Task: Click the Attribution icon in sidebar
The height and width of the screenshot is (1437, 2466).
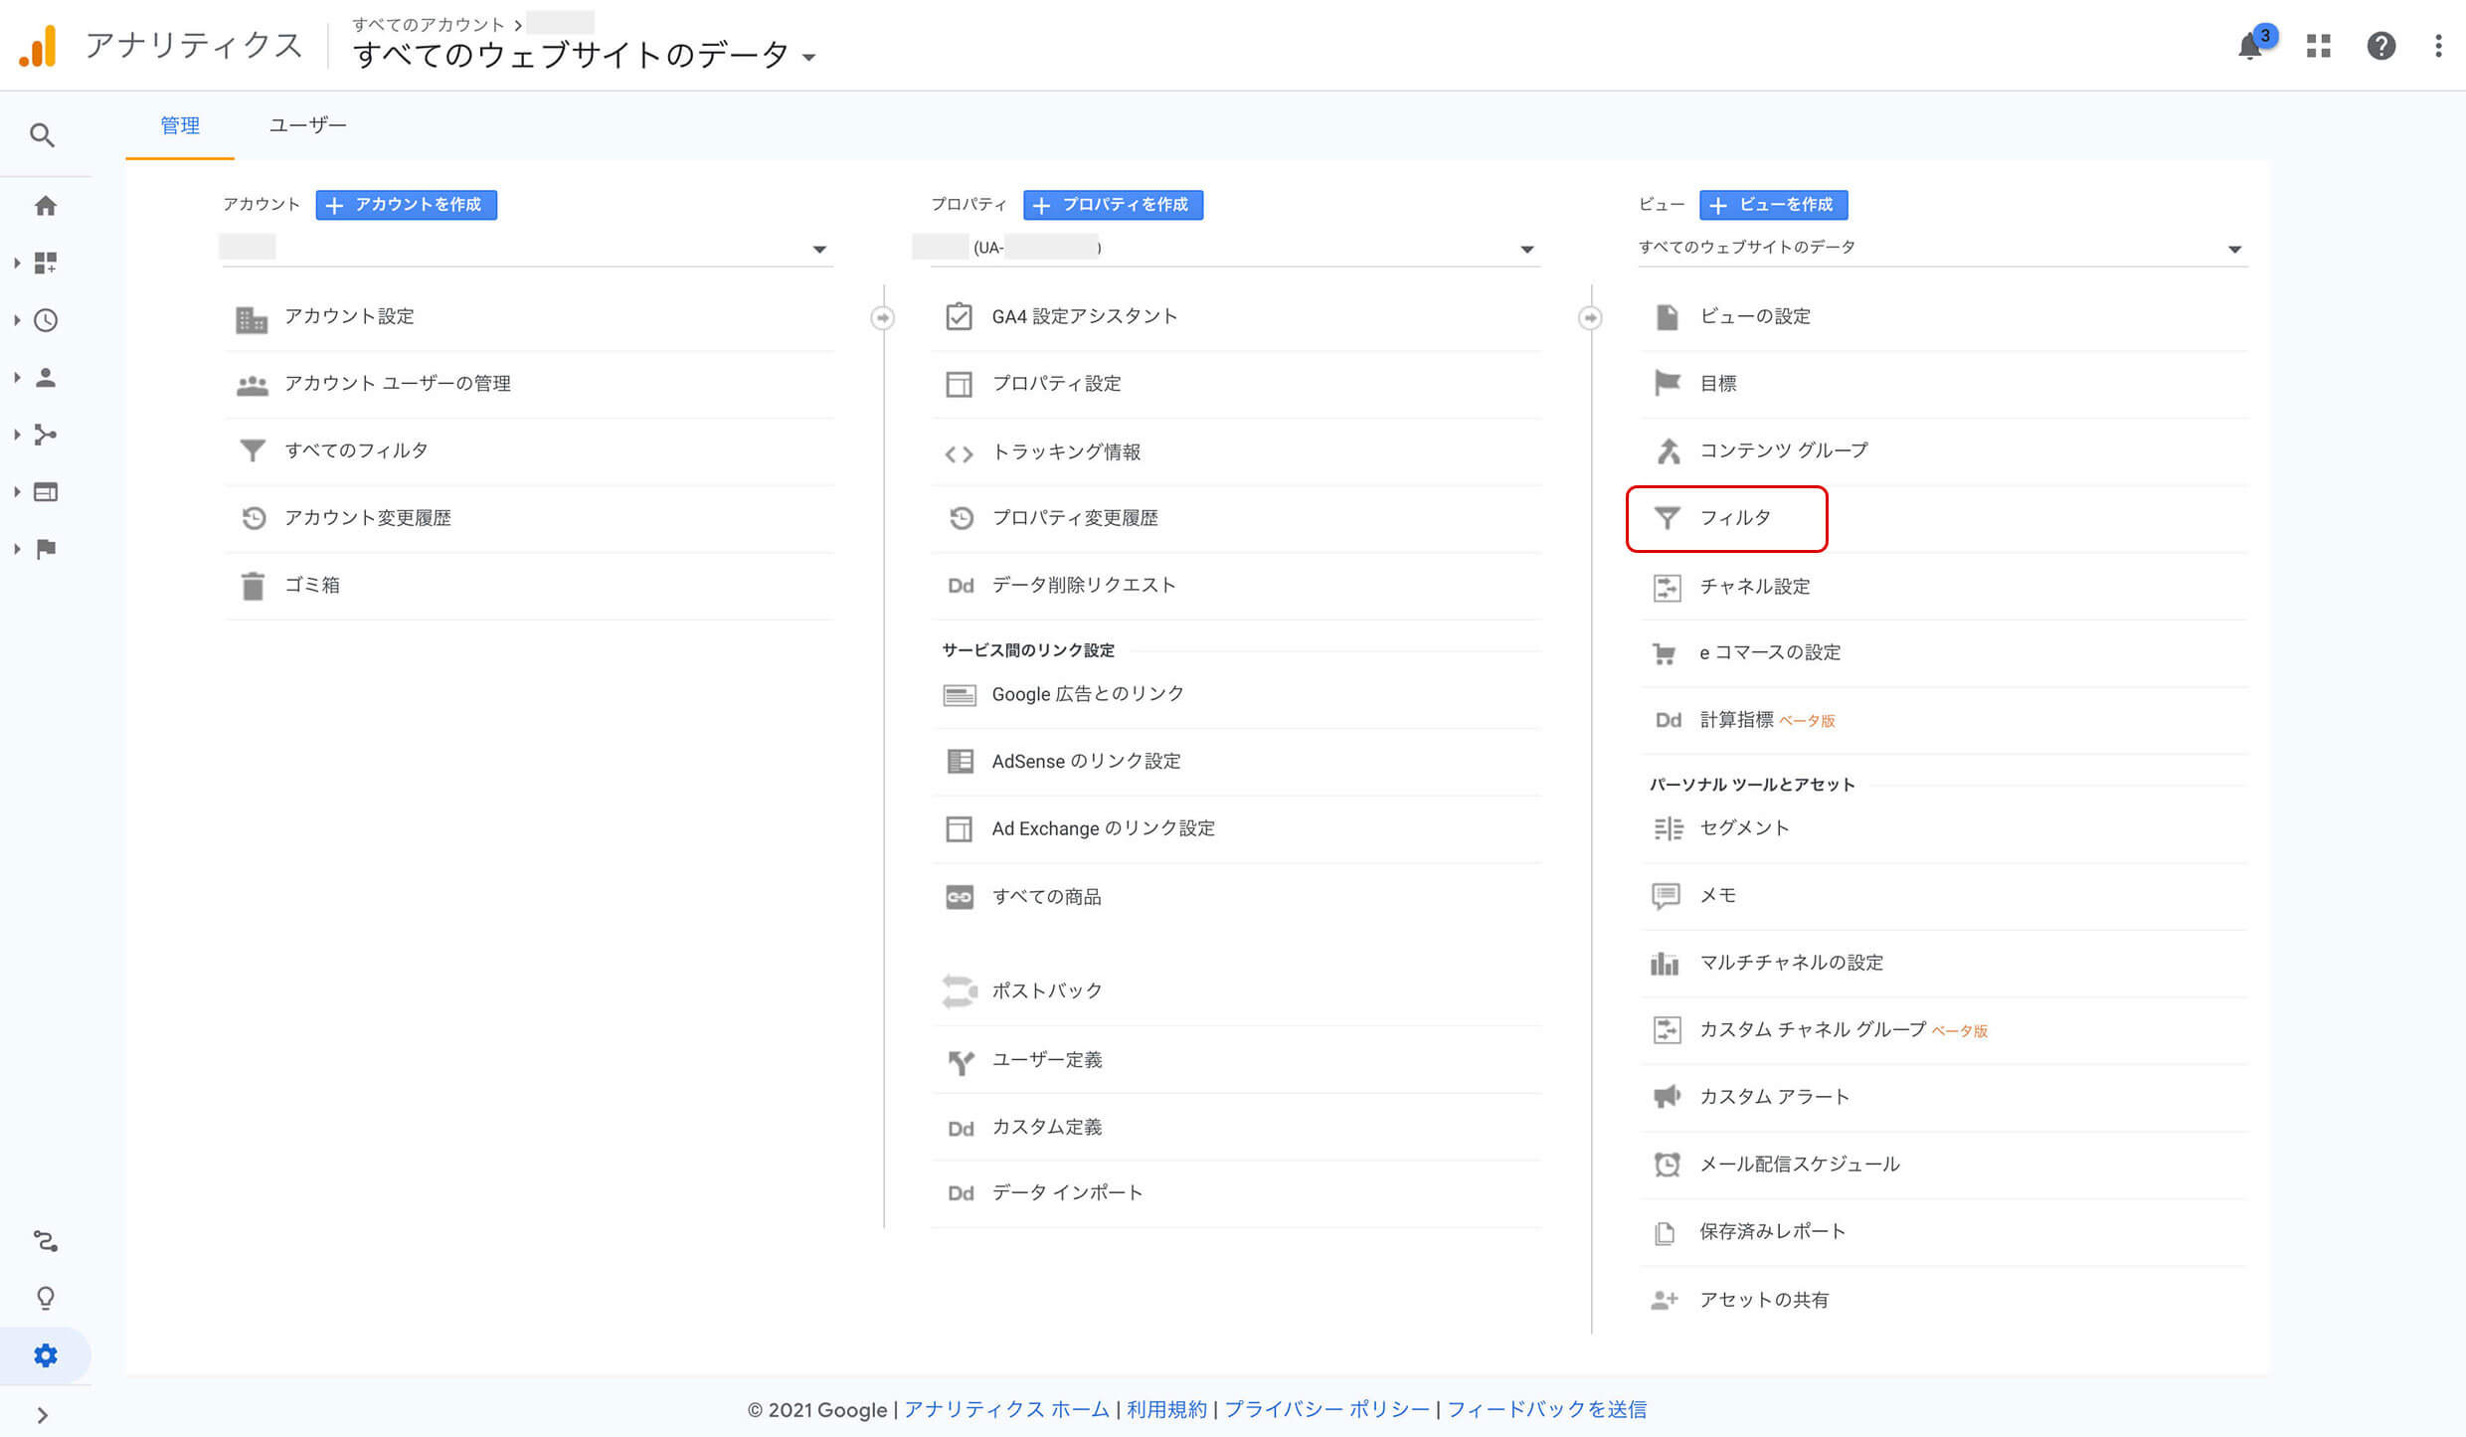Action: coord(45,1240)
